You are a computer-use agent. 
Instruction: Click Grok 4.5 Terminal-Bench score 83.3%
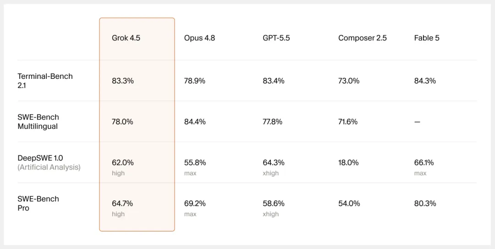click(x=123, y=81)
